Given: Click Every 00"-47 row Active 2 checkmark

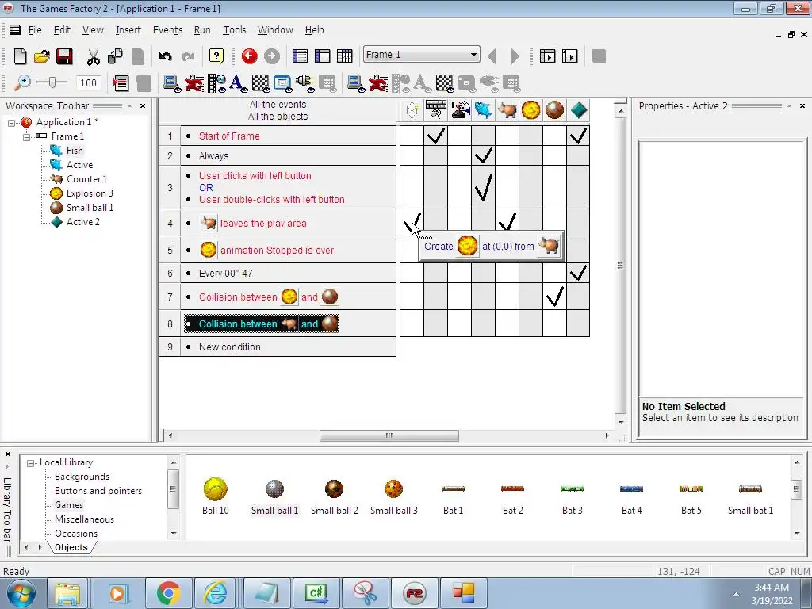Looking at the screenshot, I should (x=578, y=273).
